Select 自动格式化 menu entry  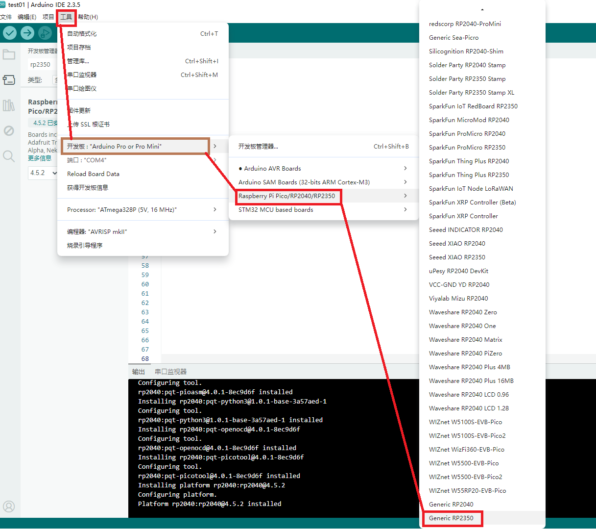click(143, 33)
